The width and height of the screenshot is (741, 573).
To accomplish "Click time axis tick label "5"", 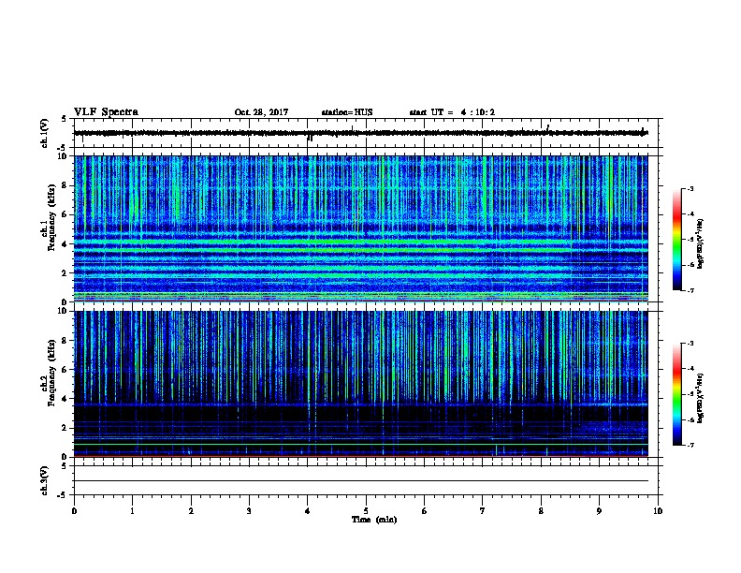I will point(366,511).
